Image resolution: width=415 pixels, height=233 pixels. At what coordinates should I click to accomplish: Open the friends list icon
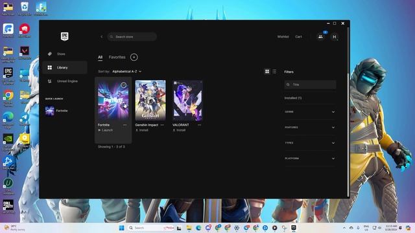320,37
